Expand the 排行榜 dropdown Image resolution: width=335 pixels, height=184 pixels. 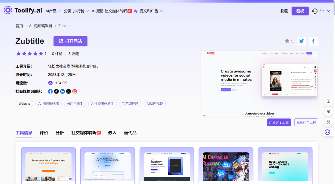[x=81, y=11]
